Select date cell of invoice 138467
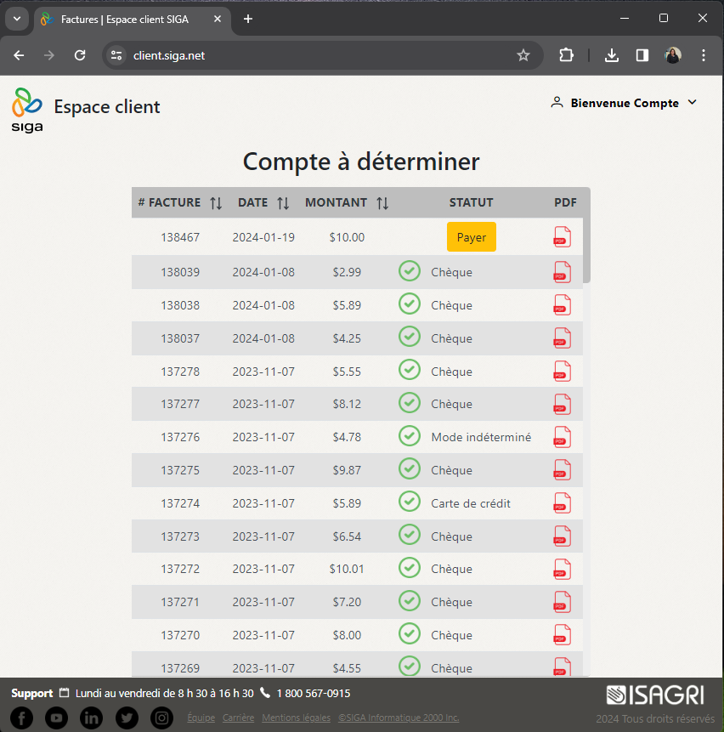The height and width of the screenshot is (732, 724). pyautogui.click(x=263, y=237)
